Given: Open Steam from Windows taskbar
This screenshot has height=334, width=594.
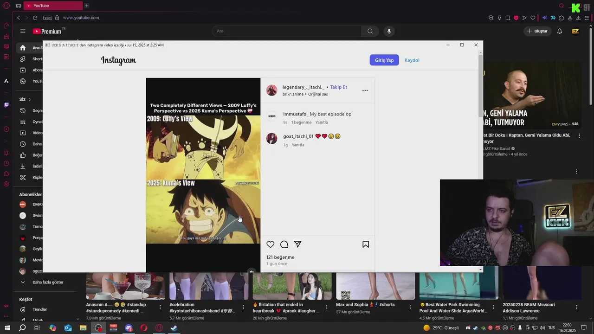Looking at the screenshot, I should pos(174,328).
